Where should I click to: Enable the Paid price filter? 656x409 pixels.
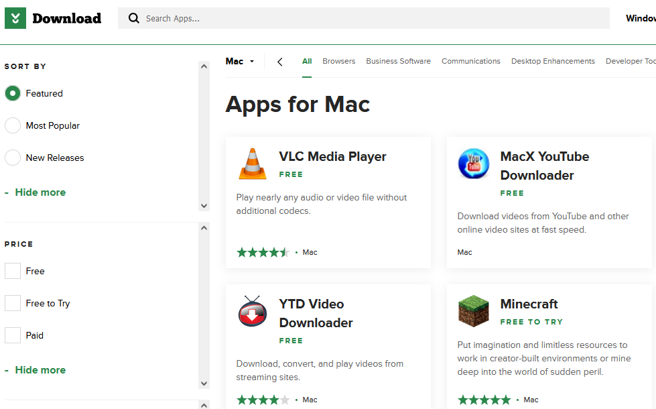pos(13,335)
